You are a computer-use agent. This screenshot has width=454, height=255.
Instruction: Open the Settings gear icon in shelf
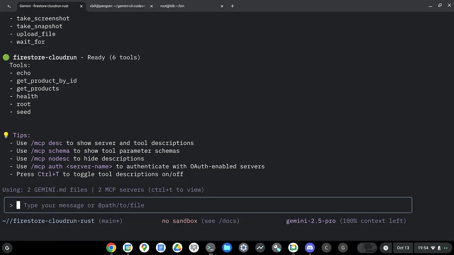click(x=244, y=248)
